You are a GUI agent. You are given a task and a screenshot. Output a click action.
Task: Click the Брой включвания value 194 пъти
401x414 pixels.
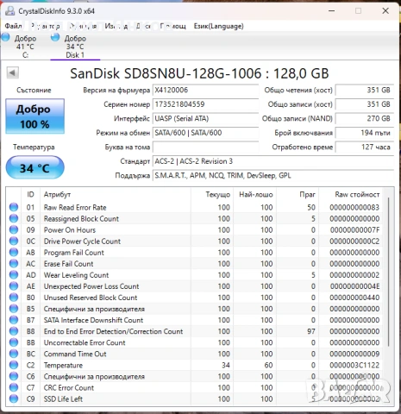click(x=364, y=133)
